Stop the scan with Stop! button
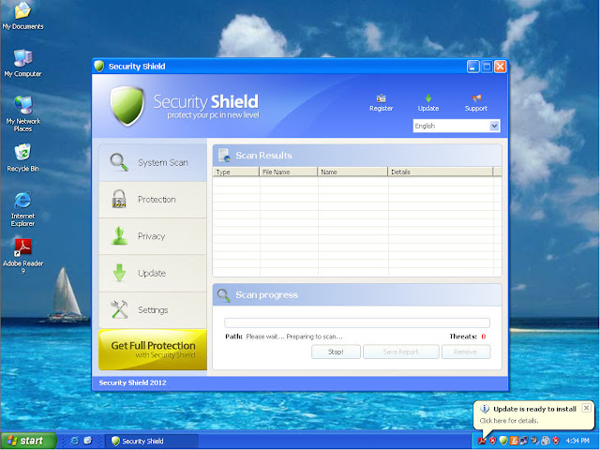The width and height of the screenshot is (600, 450). pyautogui.click(x=336, y=352)
